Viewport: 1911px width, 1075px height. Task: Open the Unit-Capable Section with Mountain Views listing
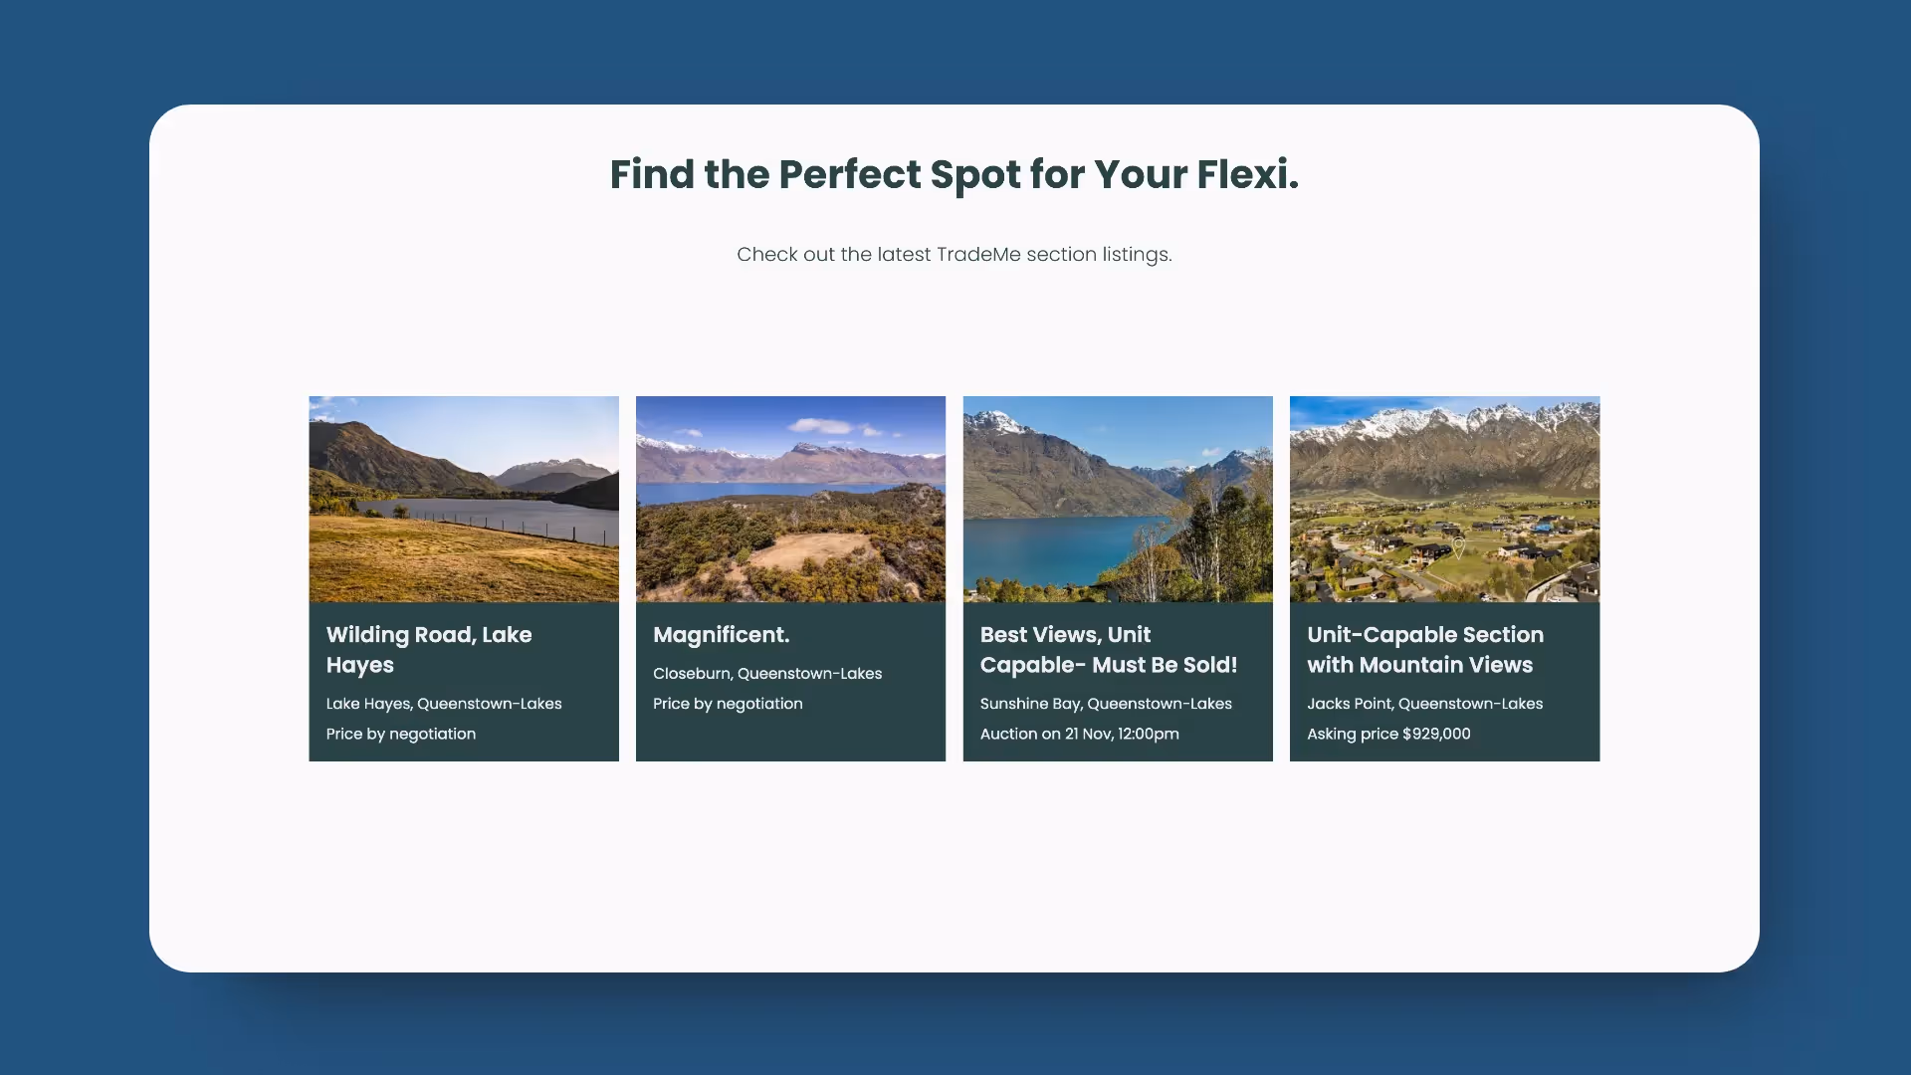(x=1444, y=577)
